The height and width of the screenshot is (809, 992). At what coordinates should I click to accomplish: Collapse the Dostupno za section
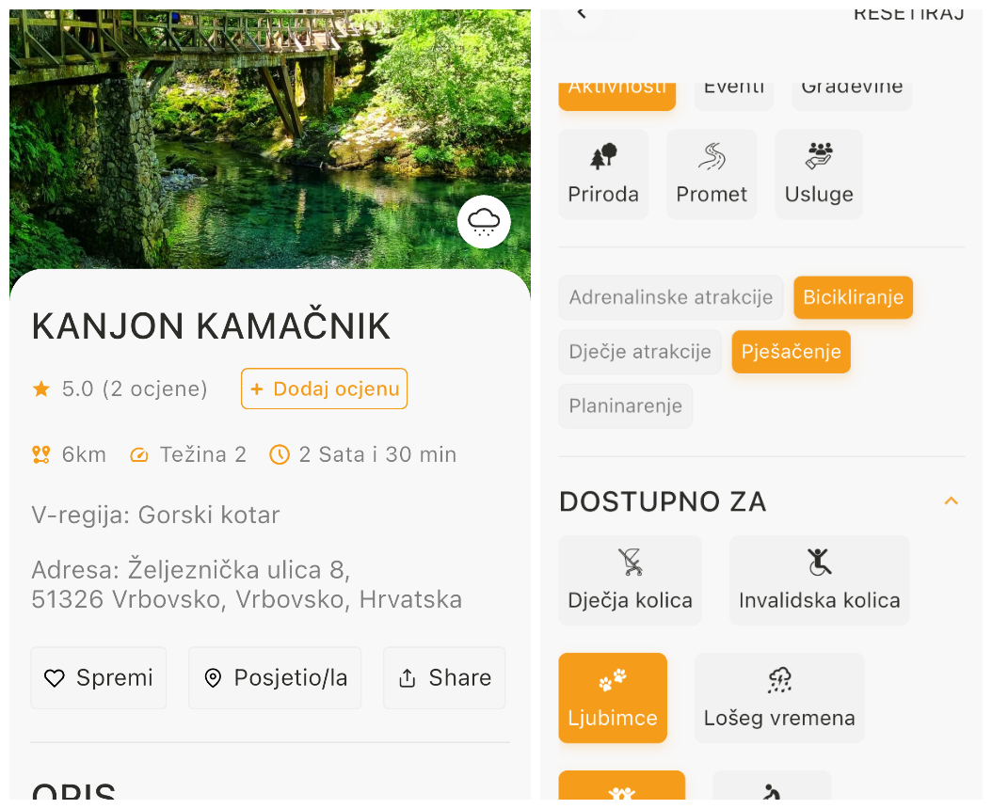pyautogui.click(x=951, y=500)
